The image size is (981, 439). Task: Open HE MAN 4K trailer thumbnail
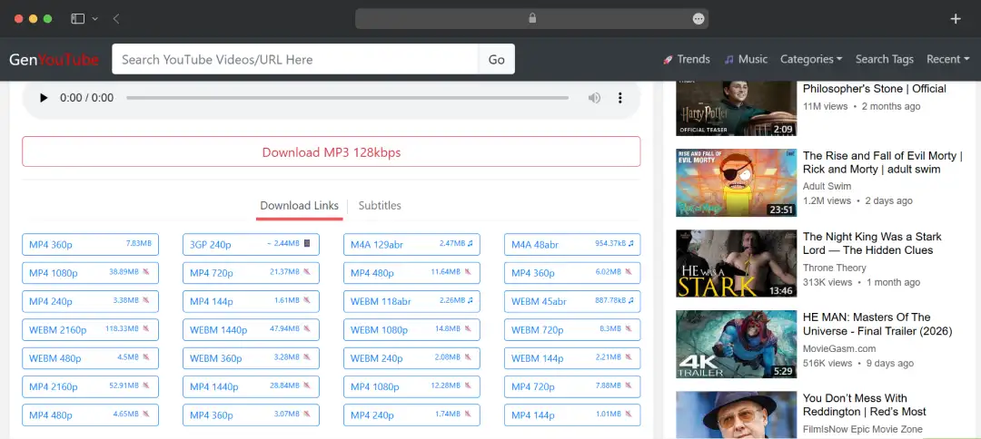coord(737,344)
